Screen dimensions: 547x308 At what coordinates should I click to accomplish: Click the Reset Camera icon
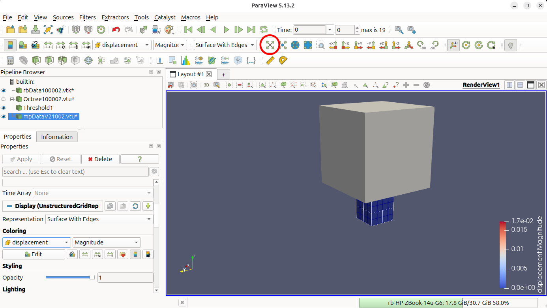click(270, 45)
